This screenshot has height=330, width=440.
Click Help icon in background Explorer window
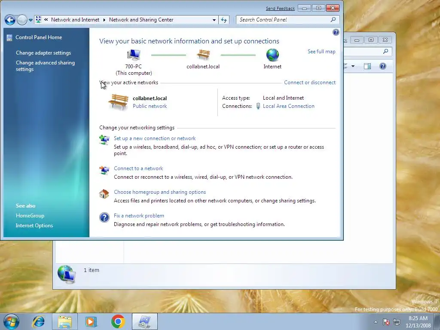(x=383, y=66)
